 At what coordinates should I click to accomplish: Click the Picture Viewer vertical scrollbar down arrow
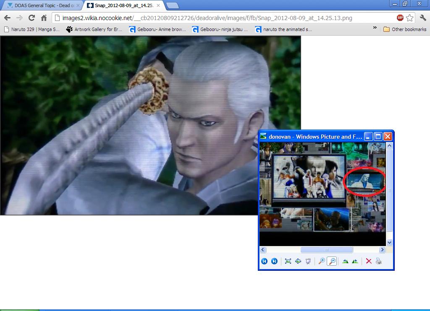[389, 242]
